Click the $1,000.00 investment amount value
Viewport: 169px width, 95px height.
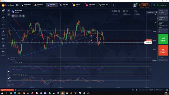116,11
